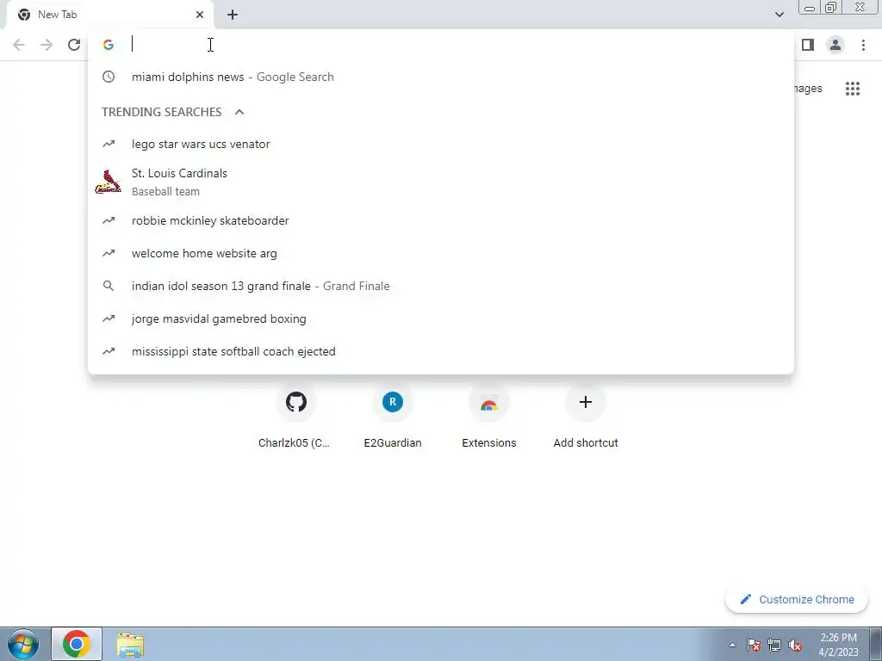Image resolution: width=882 pixels, height=661 pixels.
Task: Select the New Tab tab
Action: pos(109,15)
